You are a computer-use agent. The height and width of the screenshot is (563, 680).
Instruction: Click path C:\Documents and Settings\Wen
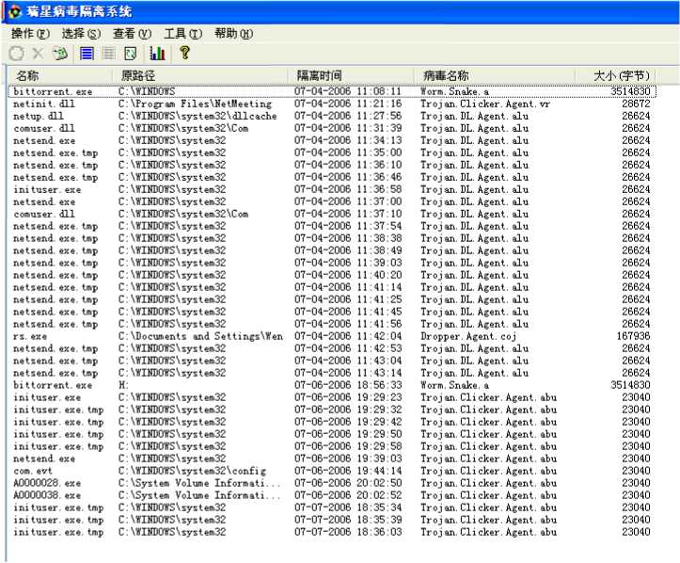pyautogui.click(x=200, y=336)
